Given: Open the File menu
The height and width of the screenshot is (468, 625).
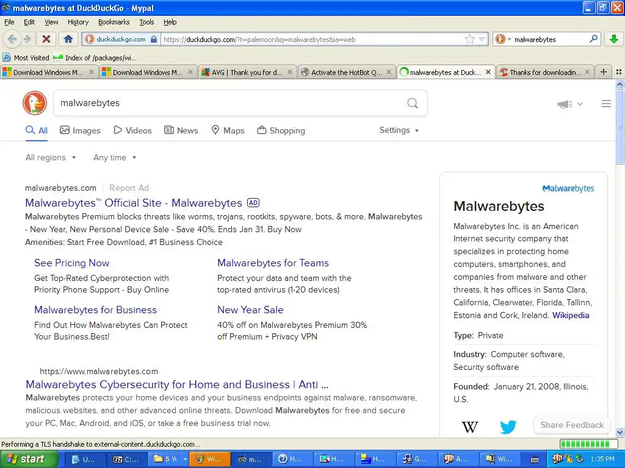Looking at the screenshot, I should [9, 22].
